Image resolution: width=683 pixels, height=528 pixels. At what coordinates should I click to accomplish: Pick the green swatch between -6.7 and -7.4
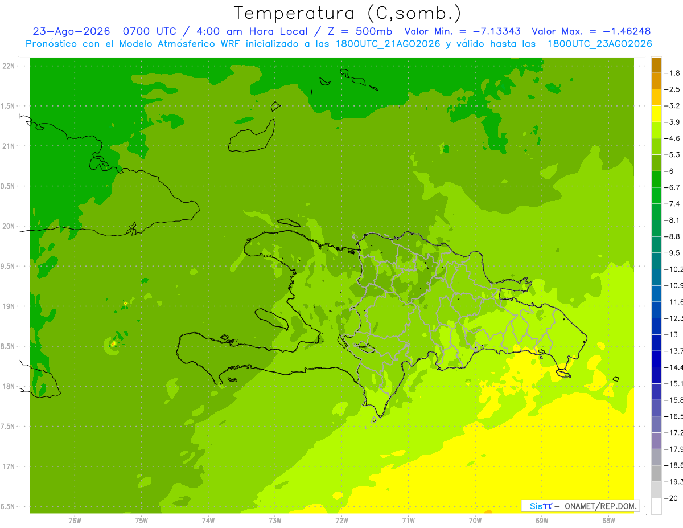click(656, 196)
